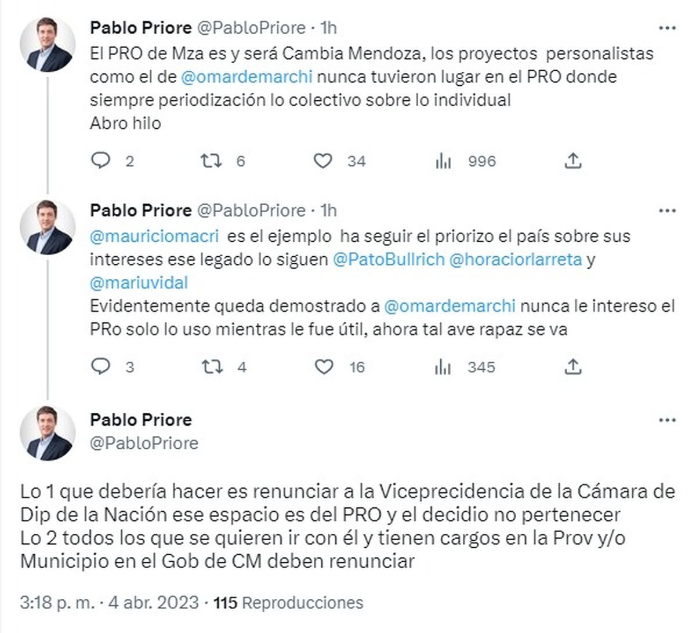View analytics of tweet with 345 views
The width and height of the screenshot is (696, 633).
coord(443,366)
